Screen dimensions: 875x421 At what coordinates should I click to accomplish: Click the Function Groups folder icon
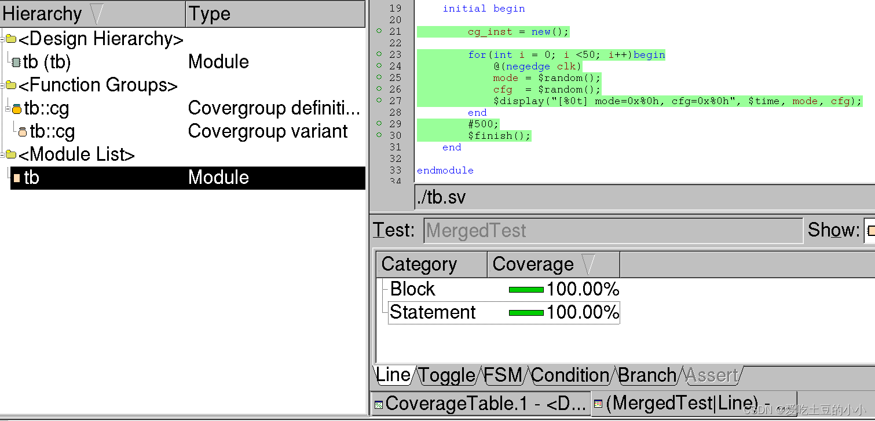point(11,85)
